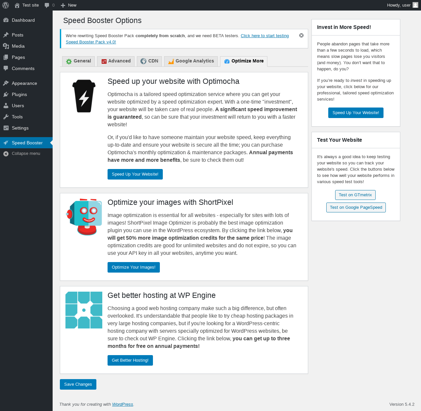The height and width of the screenshot is (411, 421).
Task: Go to the Pages menu label
Action: click(x=18, y=57)
